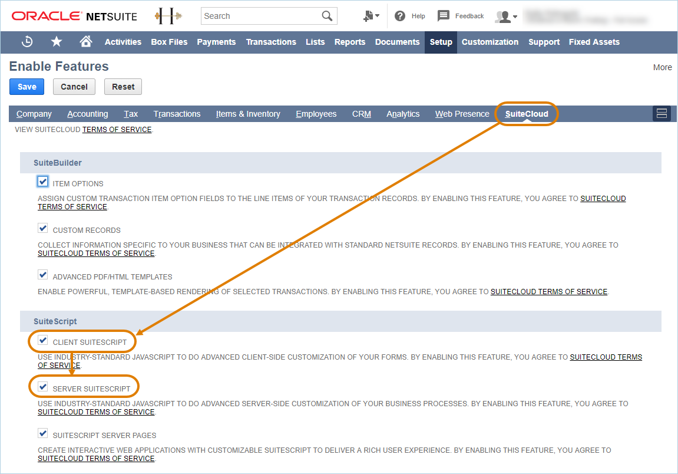Open the Shortcuts star icon

pos(57,41)
